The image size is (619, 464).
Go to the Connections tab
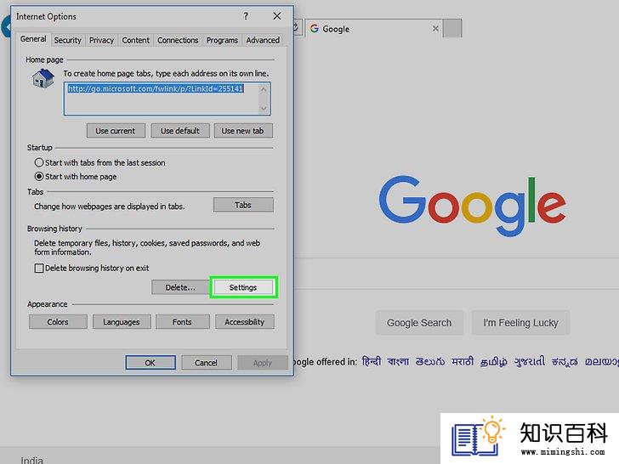click(x=178, y=40)
